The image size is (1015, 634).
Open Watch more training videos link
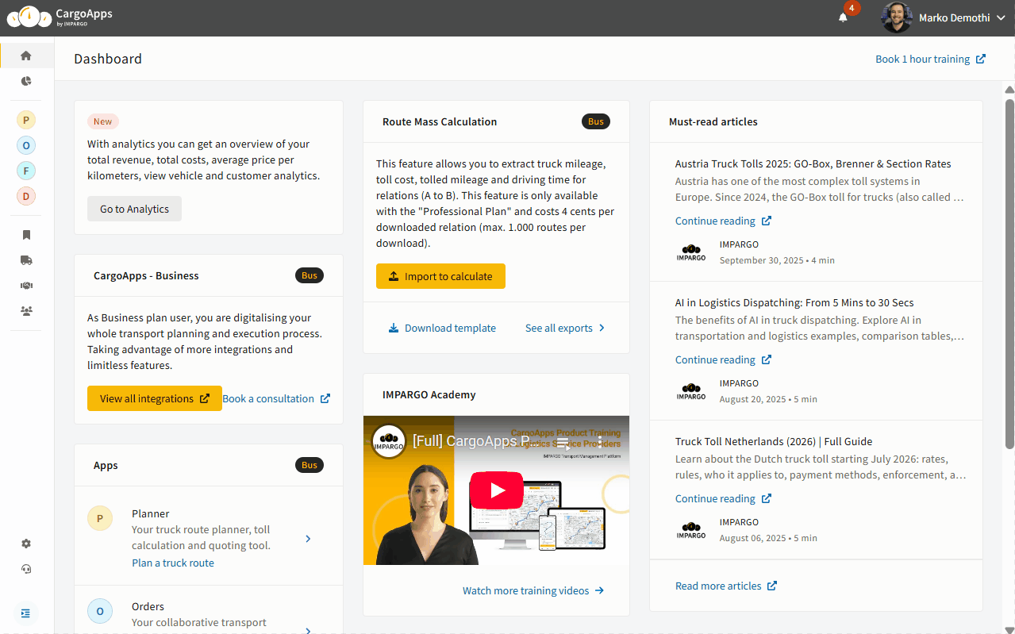click(533, 590)
